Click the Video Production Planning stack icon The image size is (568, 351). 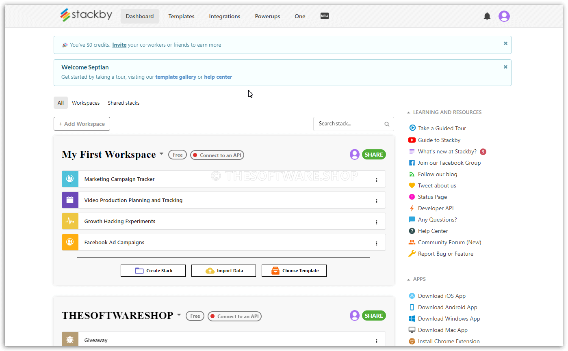click(70, 200)
